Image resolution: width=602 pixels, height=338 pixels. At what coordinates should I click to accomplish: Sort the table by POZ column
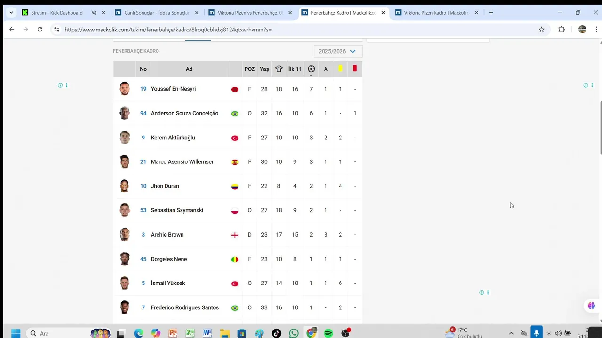pyautogui.click(x=250, y=69)
